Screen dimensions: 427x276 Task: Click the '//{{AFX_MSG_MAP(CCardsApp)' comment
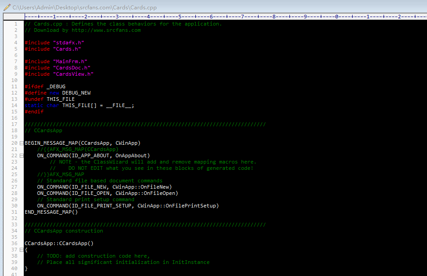(x=78, y=150)
